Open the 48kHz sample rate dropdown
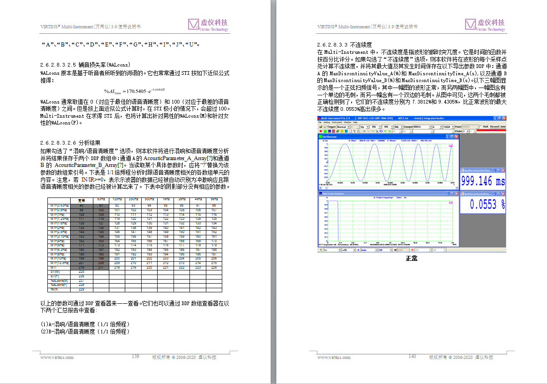The width and height of the screenshot is (547, 384). point(422,127)
